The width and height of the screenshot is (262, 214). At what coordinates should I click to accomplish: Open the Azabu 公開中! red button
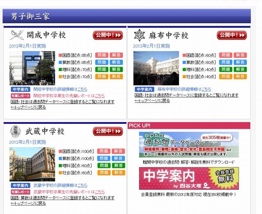tap(232, 35)
